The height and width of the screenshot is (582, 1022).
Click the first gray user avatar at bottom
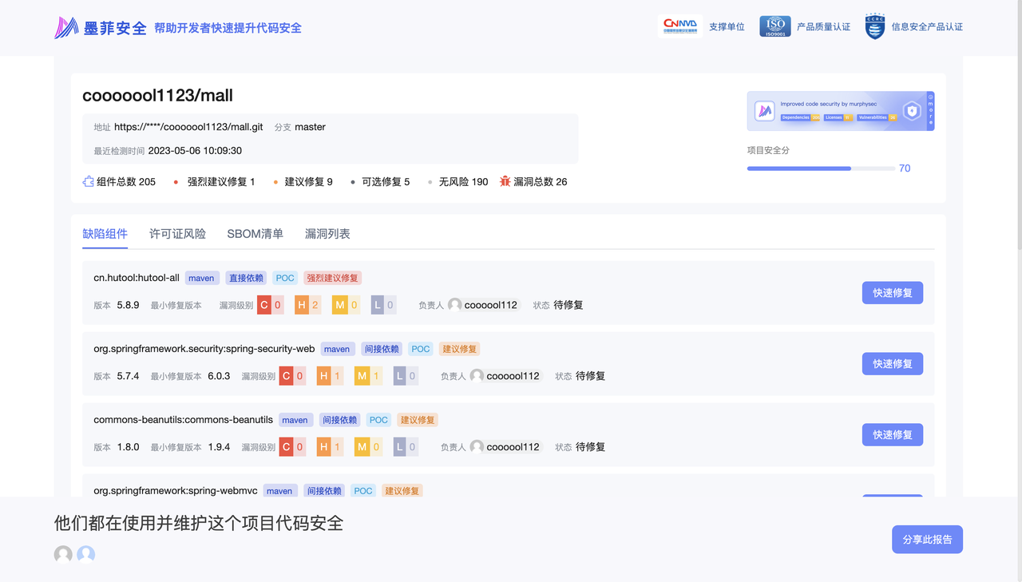(x=63, y=554)
